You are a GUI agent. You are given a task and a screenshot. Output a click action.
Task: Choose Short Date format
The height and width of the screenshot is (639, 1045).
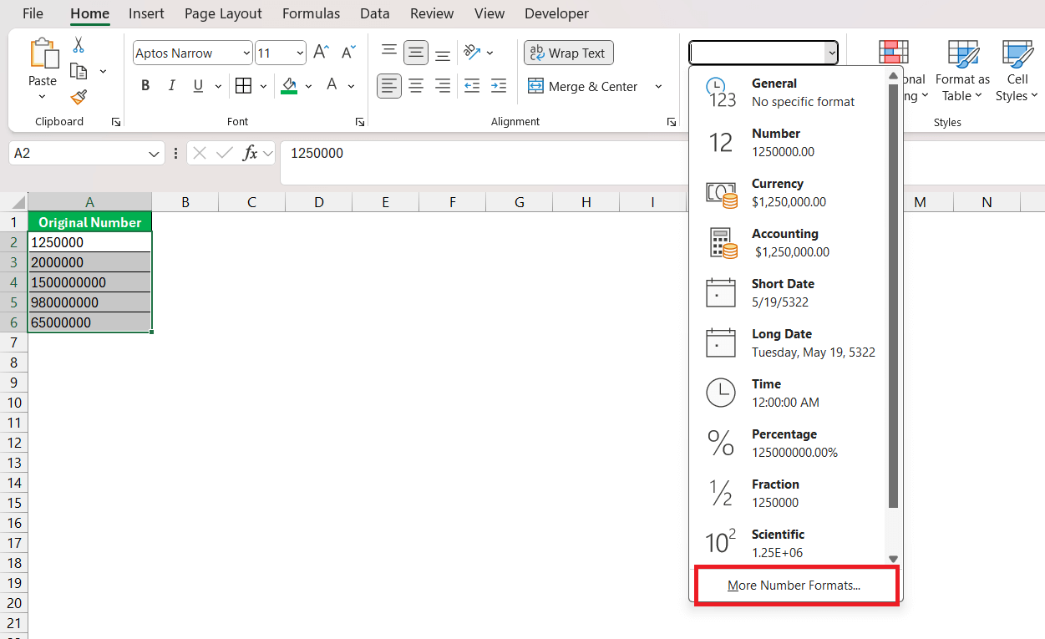click(x=787, y=293)
